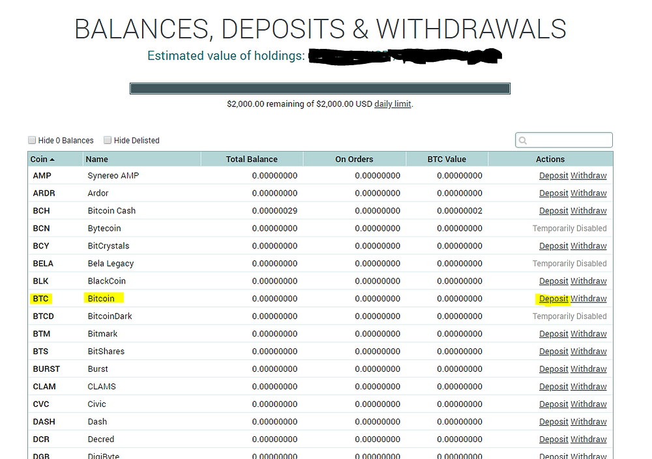
Task: Click the Decred name cell
Action: coord(100,439)
